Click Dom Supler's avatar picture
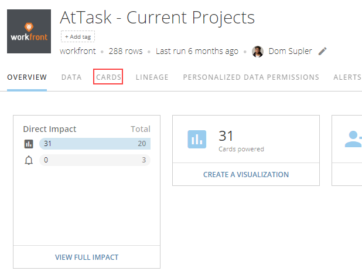The width and height of the screenshot is (362, 271). pyautogui.click(x=258, y=52)
